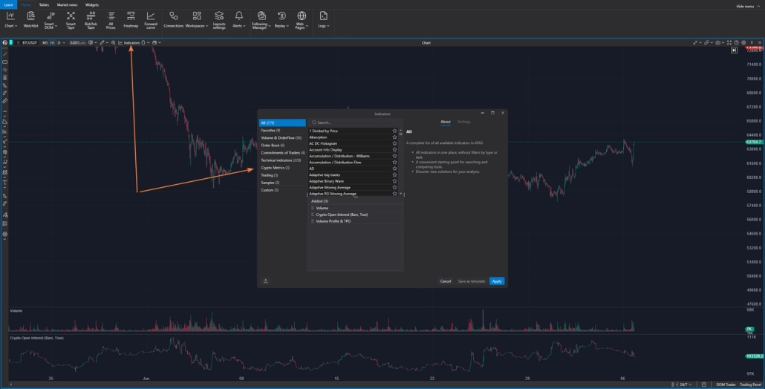This screenshot has height=389, width=765.
Task: Expand the Logs dropdown
Action: coord(328,26)
